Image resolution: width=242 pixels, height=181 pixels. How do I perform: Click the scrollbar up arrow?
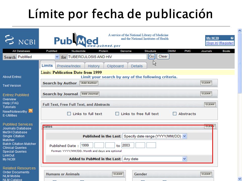[x=240, y=30]
